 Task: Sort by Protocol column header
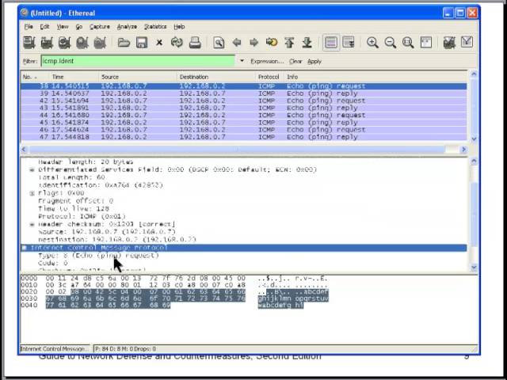click(x=269, y=77)
